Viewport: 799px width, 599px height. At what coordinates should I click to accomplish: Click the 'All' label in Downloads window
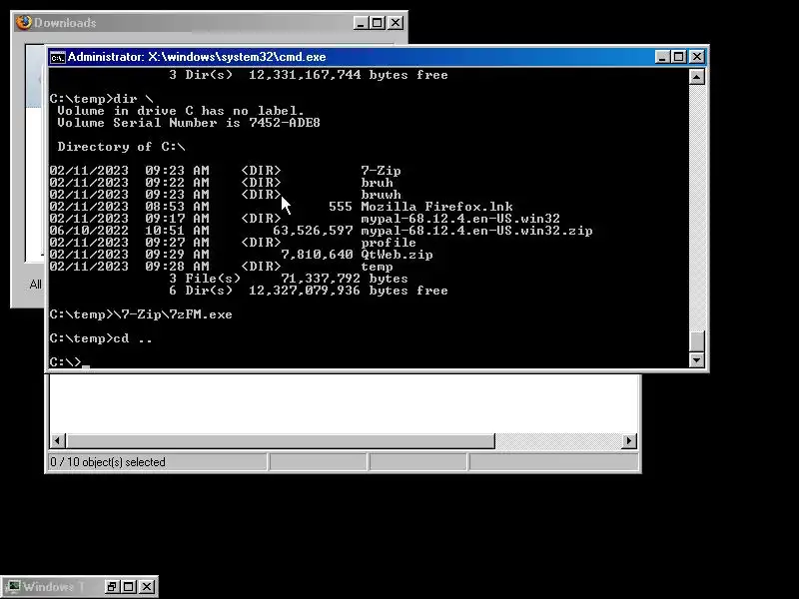pos(35,285)
